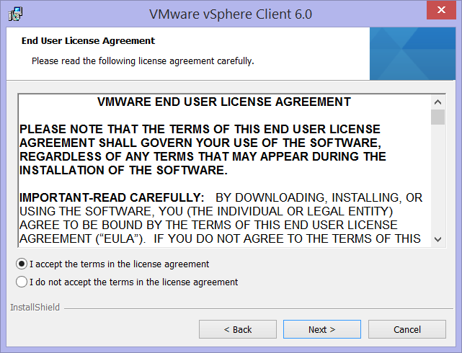Image resolution: width=462 pixels, height=353 pixels.
Task: Click the "End User License Agreement" header title
Action: pos(88,40)
